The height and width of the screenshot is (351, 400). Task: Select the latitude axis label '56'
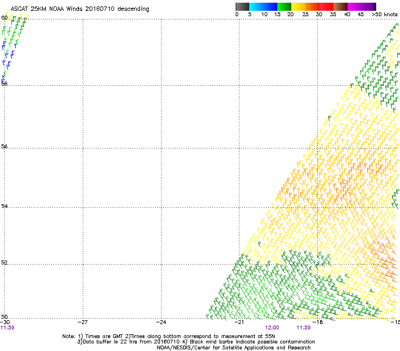pyautogui.click(x=4, y=146)
